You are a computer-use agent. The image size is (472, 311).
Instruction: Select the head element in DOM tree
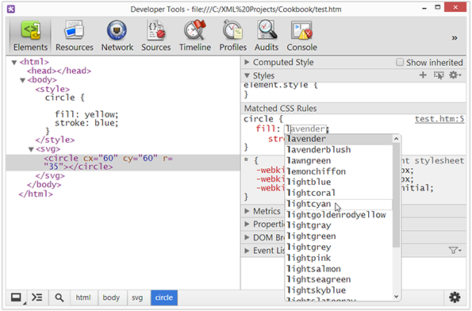[59, 71]
